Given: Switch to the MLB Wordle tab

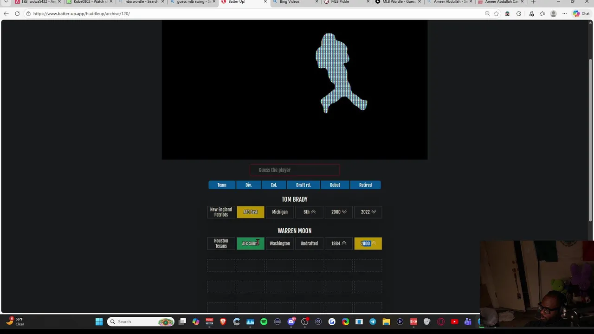Looking at the screenshot, I should (398, 2).
